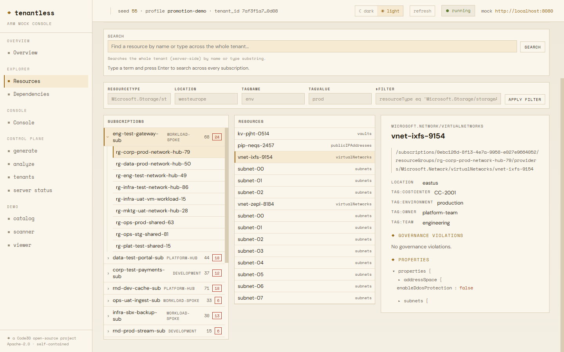Switch to dark theme
Image resolution: width=564 pixels, height=352 pixels.
pos(366,11)
